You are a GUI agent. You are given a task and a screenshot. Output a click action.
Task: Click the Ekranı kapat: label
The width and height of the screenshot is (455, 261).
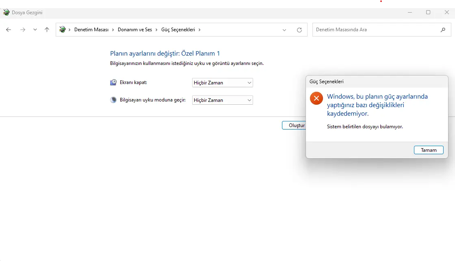coord(133,82)
